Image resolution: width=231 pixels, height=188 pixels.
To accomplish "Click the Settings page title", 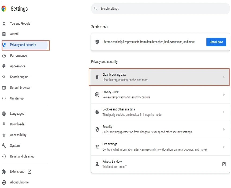I will point(19,9).
